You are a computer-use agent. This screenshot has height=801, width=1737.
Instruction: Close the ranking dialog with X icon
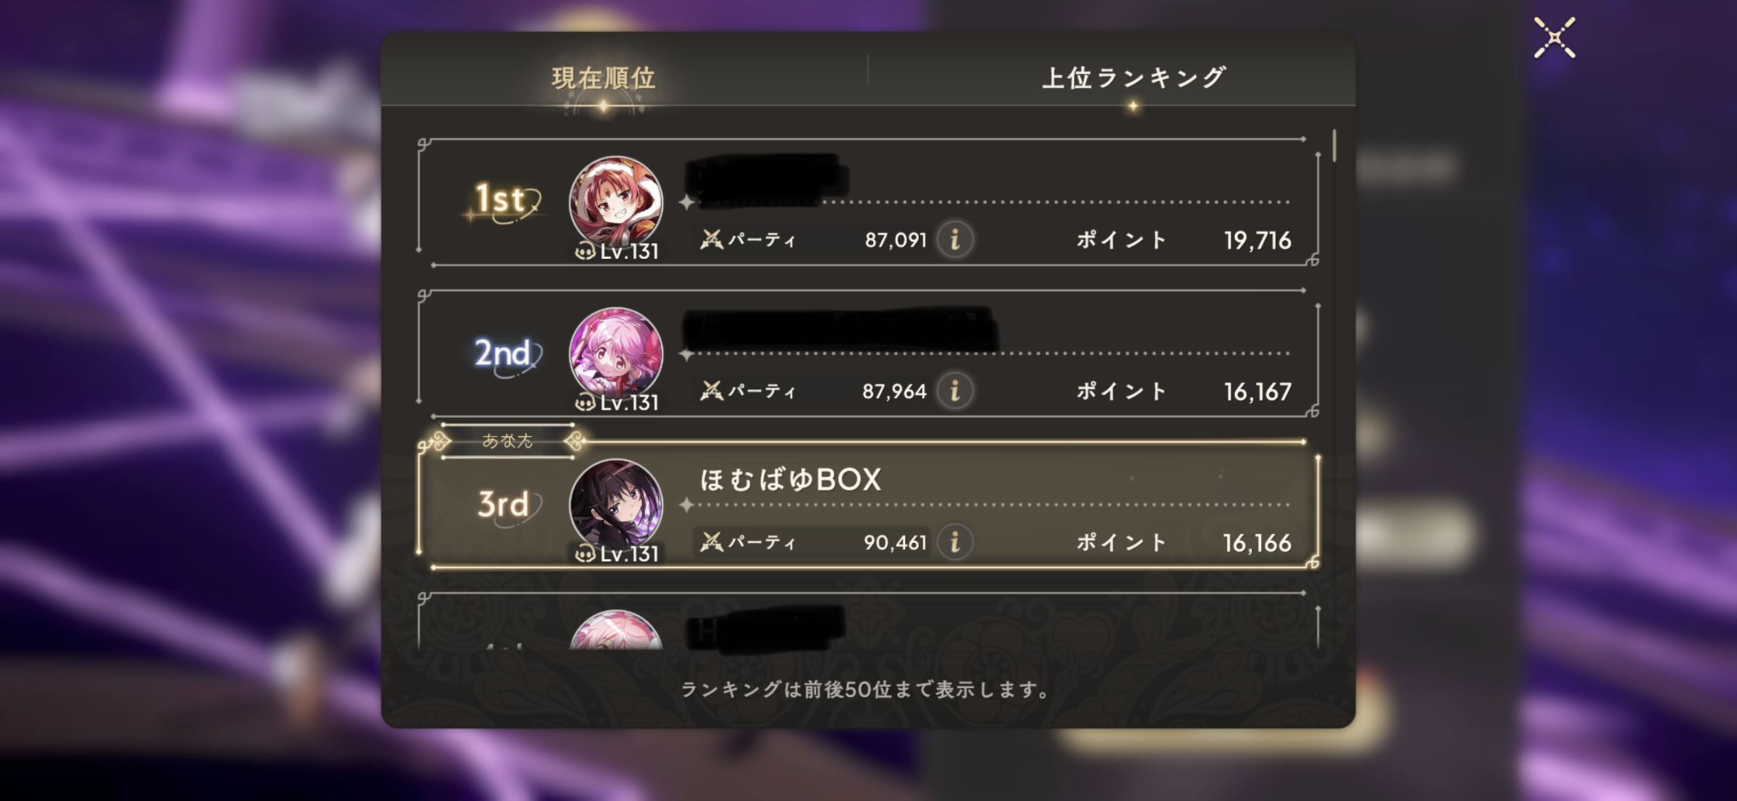1554,38
